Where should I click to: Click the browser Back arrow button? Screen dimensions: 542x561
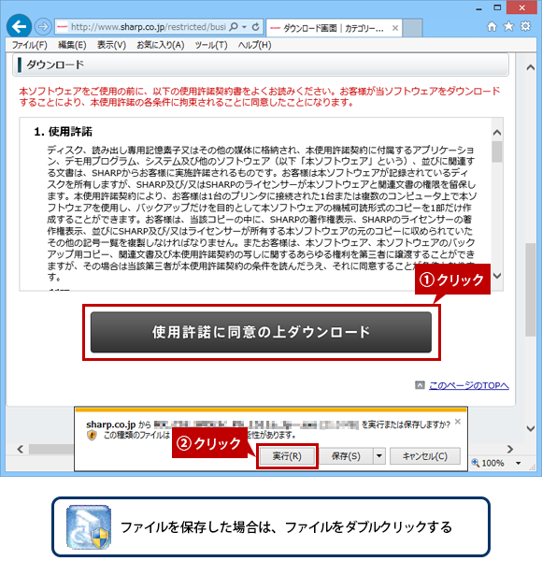point(19,26)
